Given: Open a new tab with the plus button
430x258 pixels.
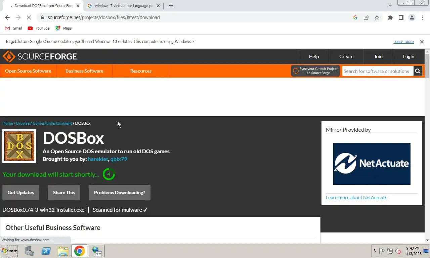Looking at the screenshot, I should 171,6.
